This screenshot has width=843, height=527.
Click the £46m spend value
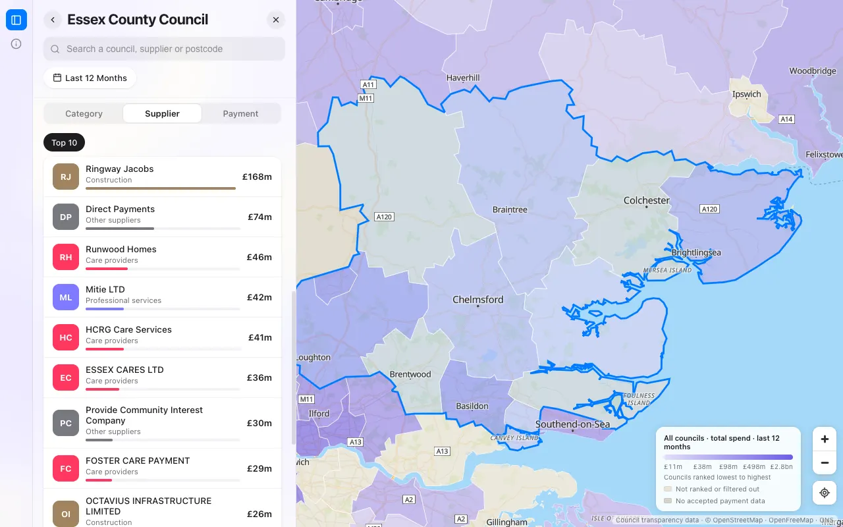(x=259, y=257)
